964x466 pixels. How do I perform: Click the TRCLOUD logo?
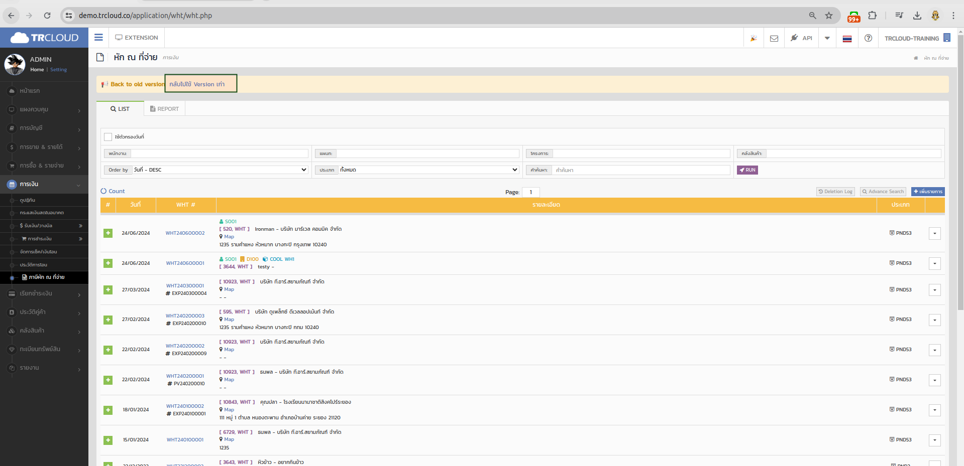click(44, 38)
